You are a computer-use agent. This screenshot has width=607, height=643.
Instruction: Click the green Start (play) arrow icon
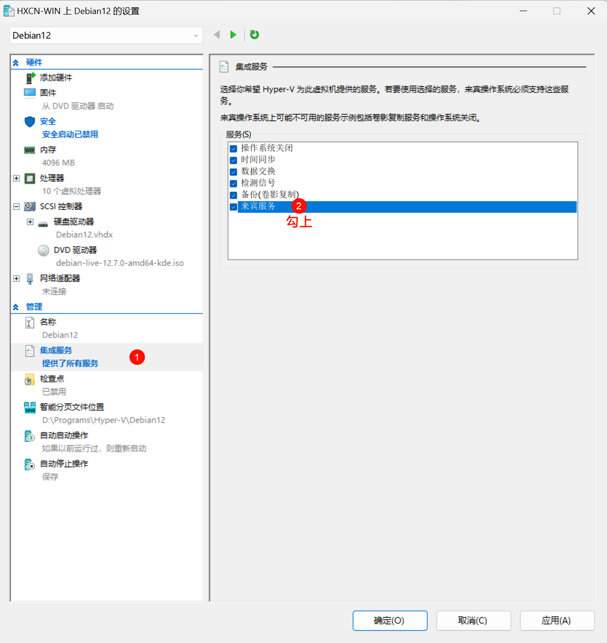233,34
